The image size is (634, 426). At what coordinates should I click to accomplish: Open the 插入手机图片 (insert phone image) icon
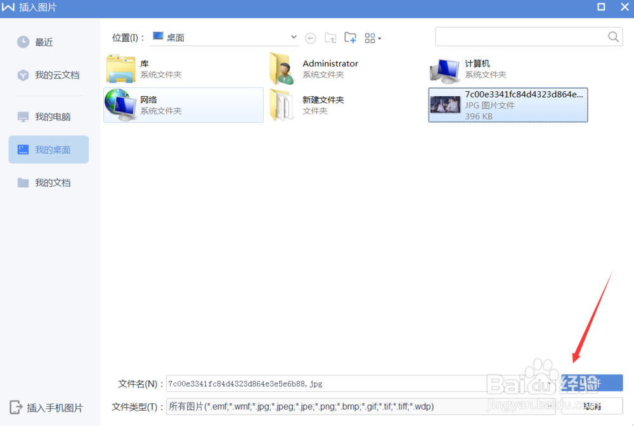point(46,408)
